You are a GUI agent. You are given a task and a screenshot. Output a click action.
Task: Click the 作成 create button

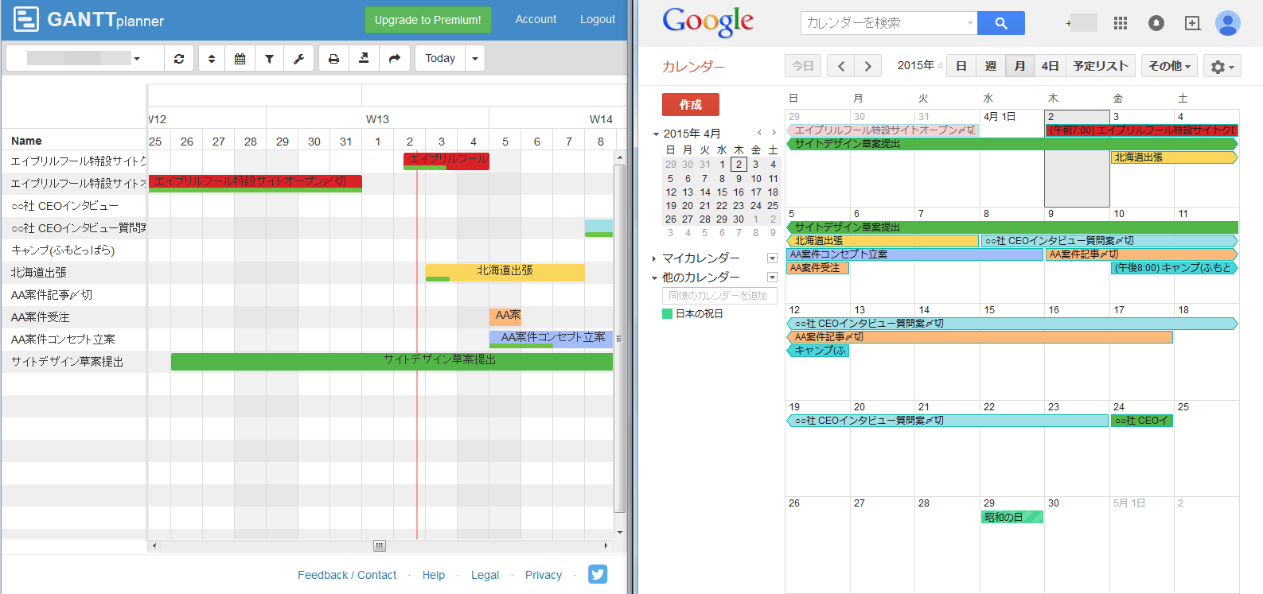click(x=691, y=104)
